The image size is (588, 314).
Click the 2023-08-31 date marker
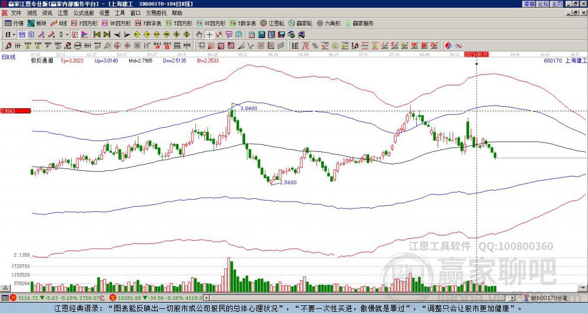pyautogui.click(x=477, y=54)
